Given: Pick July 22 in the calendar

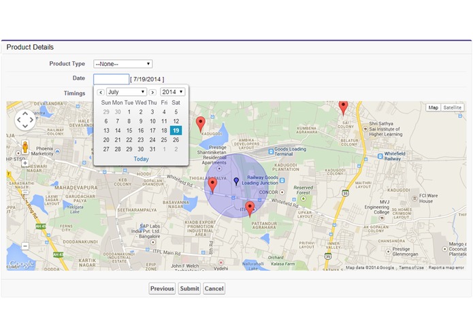Looking at the screenshot, I should tap(129, 140).
